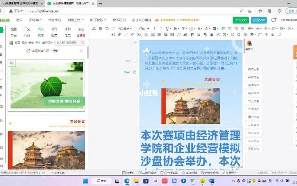
Task: Open the 素材库 dropdown menu
Action: point(35,20)
